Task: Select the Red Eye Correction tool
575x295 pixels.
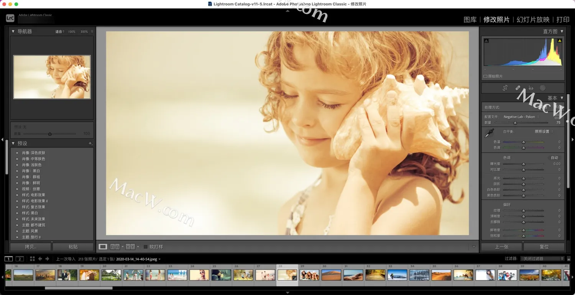Action: tap(531, 88)
